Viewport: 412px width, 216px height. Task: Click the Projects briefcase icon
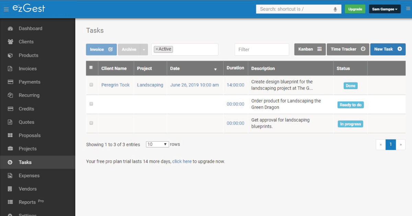pyautogui.click(x=10, y=149)
